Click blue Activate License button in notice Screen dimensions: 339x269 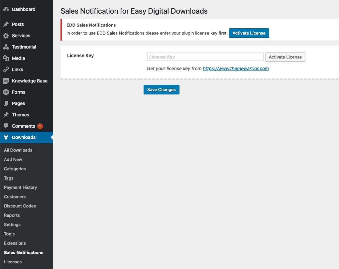pyautogui.click(x=249, y=33)
